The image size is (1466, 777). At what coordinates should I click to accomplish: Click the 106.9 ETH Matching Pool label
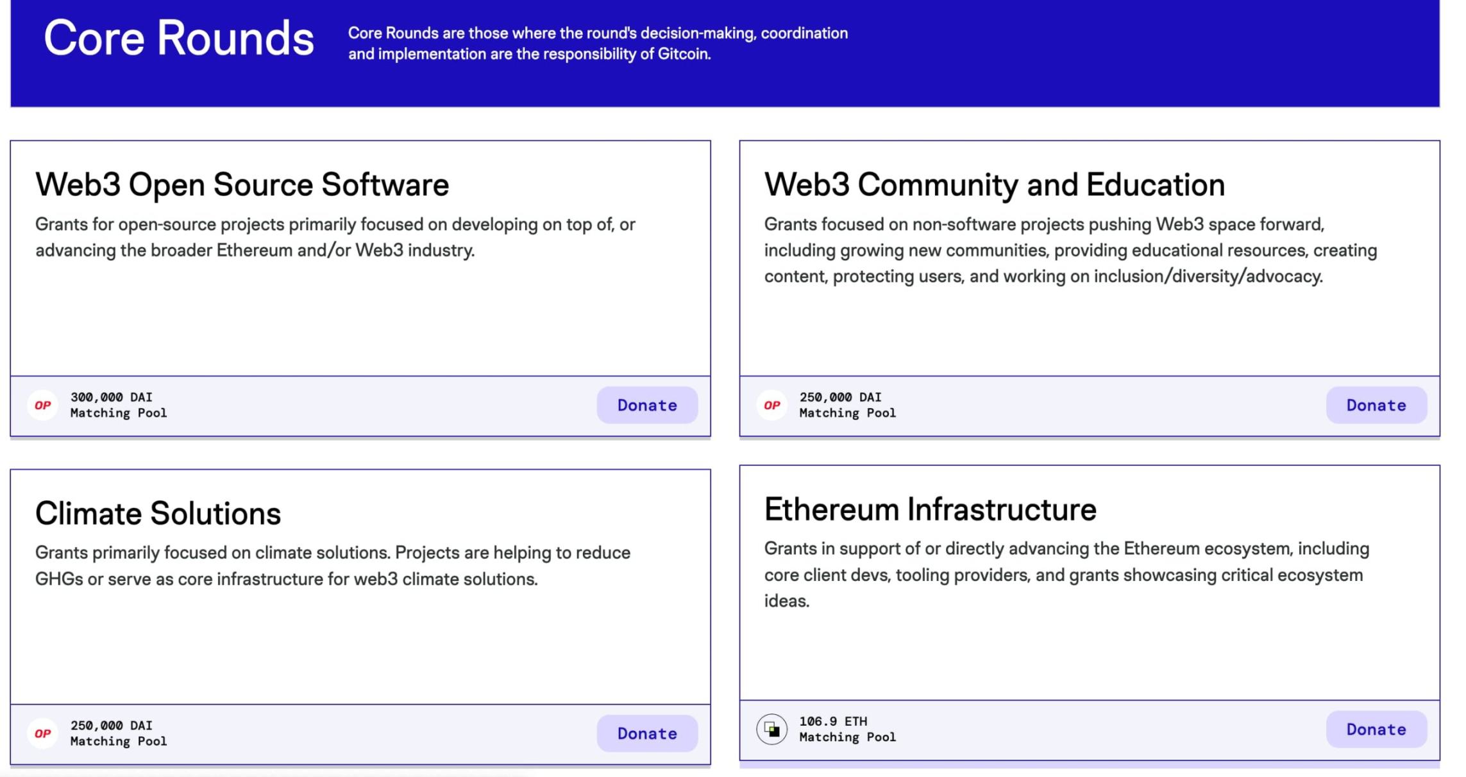847,729
